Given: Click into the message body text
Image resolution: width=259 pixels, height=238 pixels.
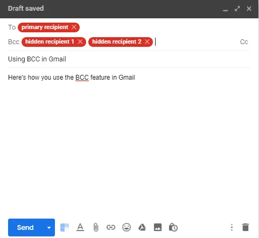Looking at the screenshot, I should [72, 78].
